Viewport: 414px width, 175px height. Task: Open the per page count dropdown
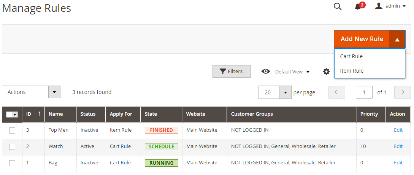click(285, 92)
